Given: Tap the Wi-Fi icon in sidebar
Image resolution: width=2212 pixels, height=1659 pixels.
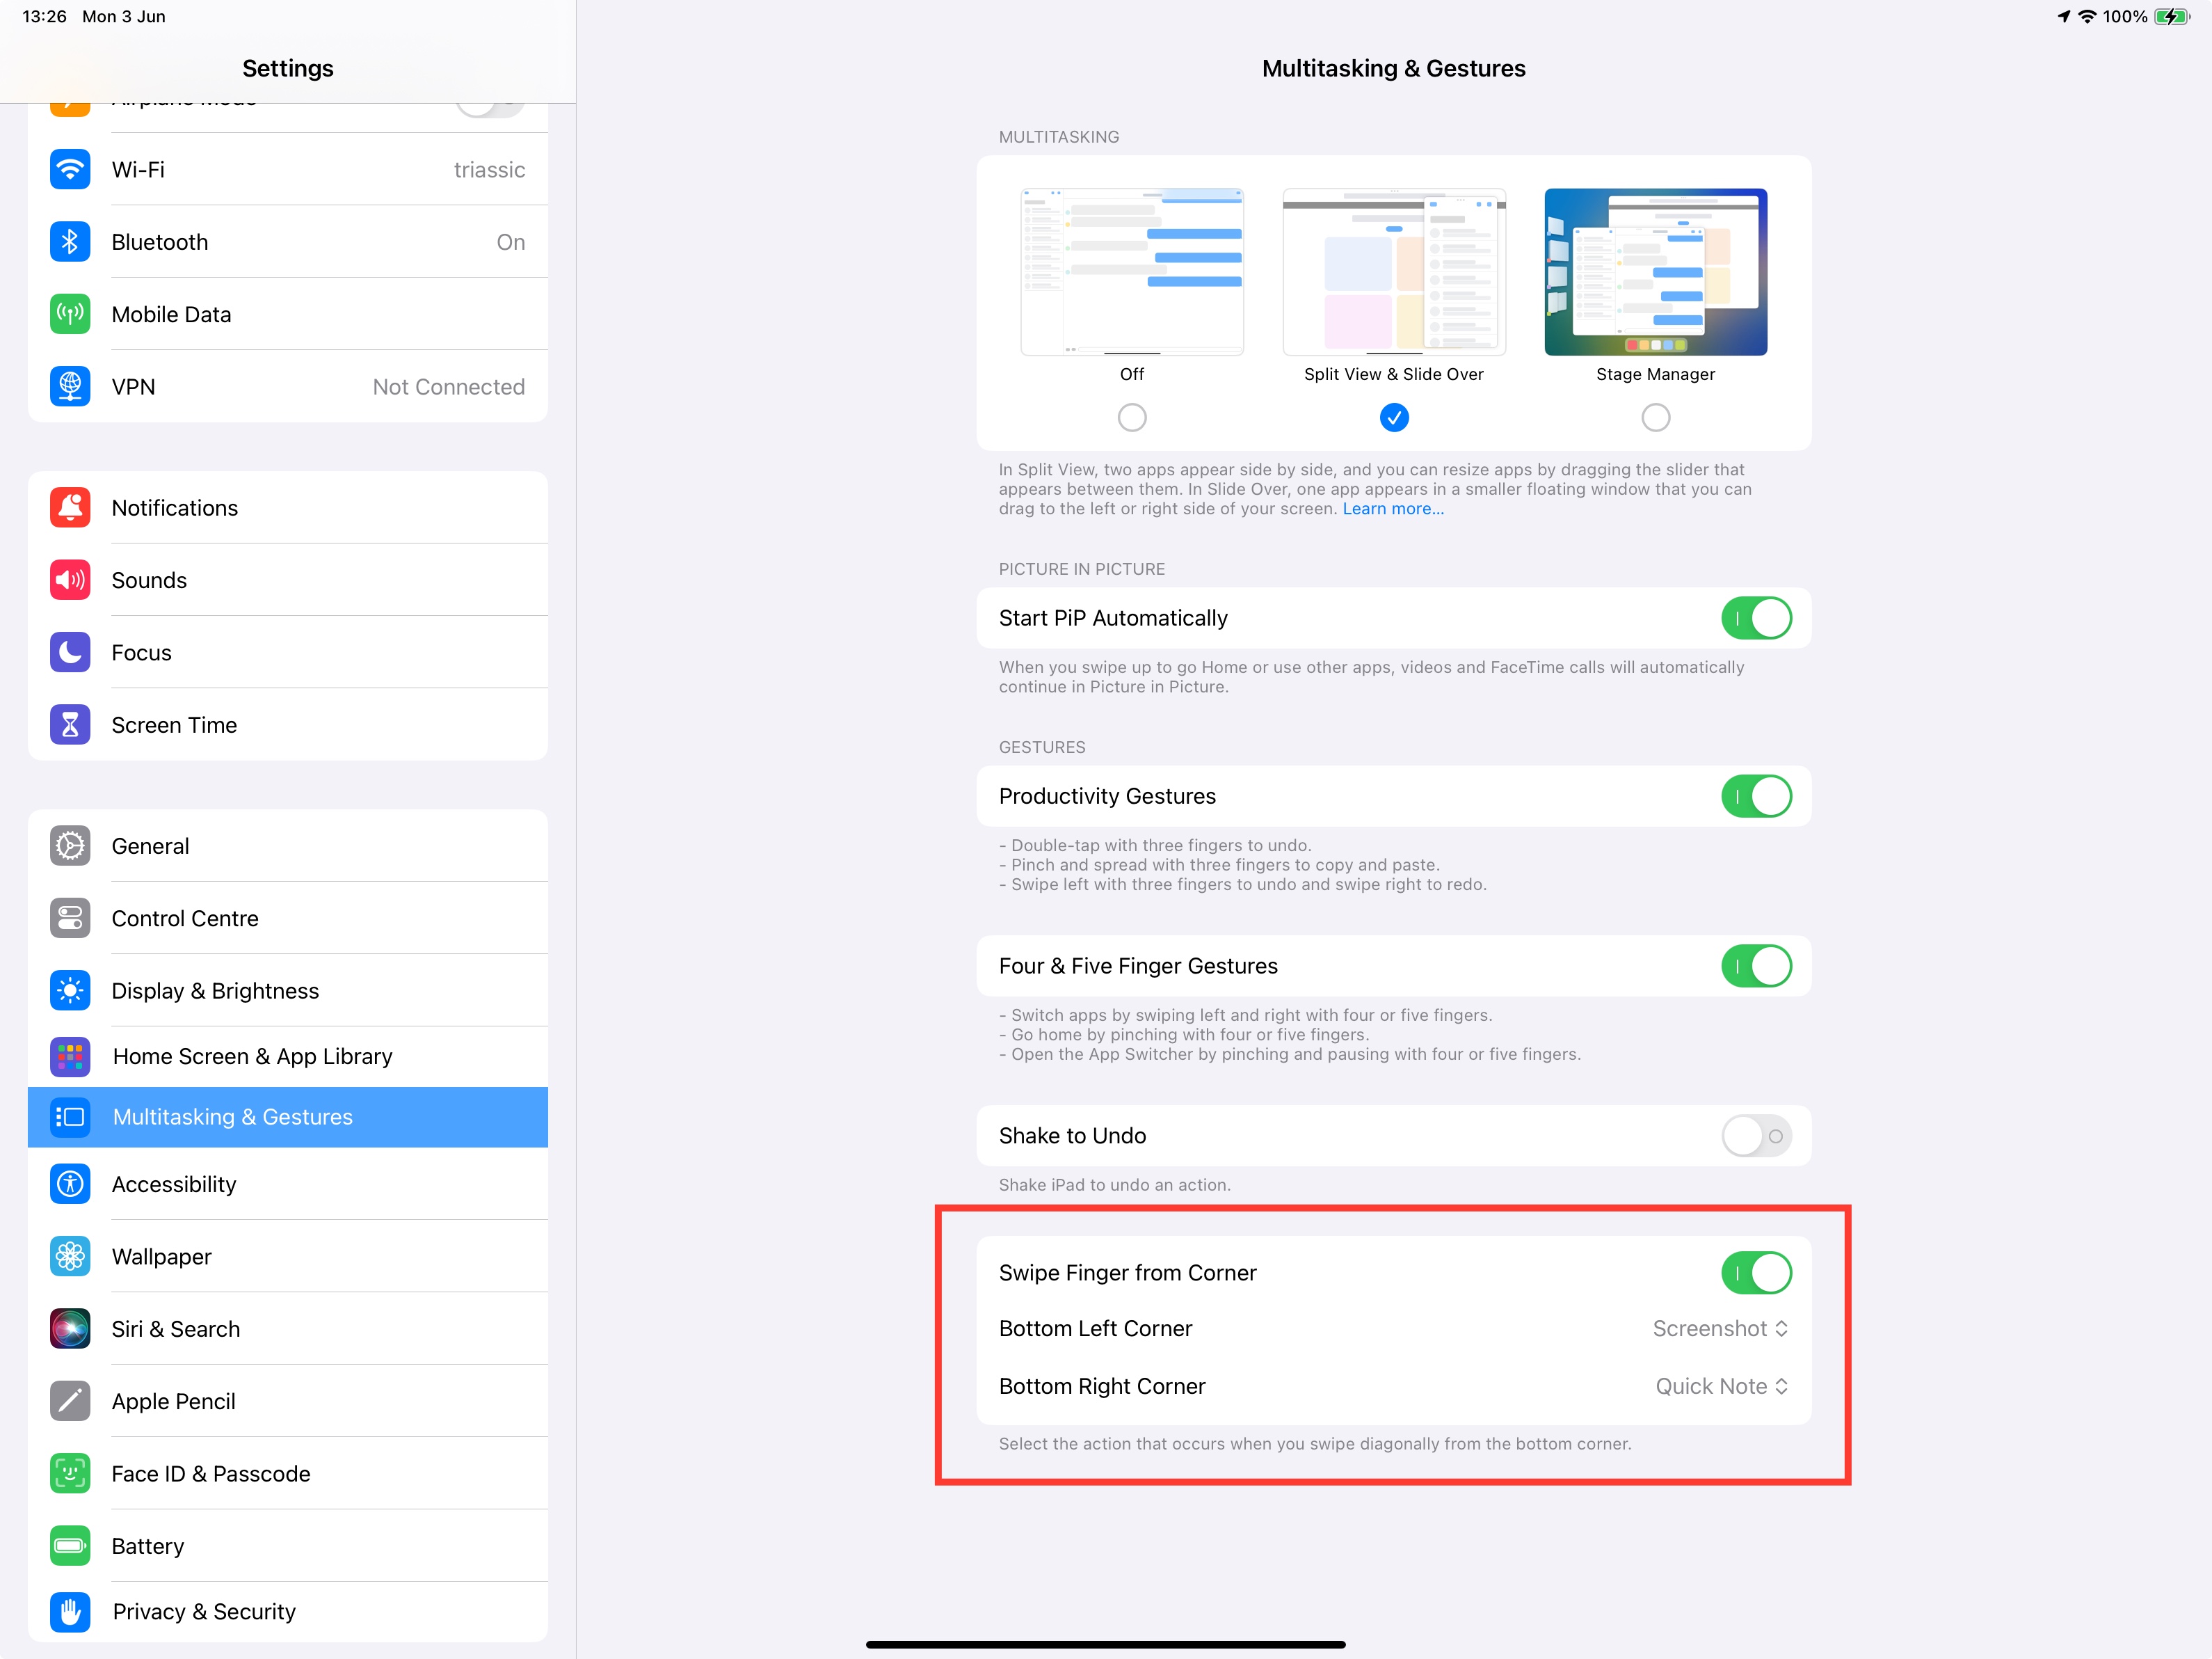Looking at the screenshot, I should coord(70,169).
